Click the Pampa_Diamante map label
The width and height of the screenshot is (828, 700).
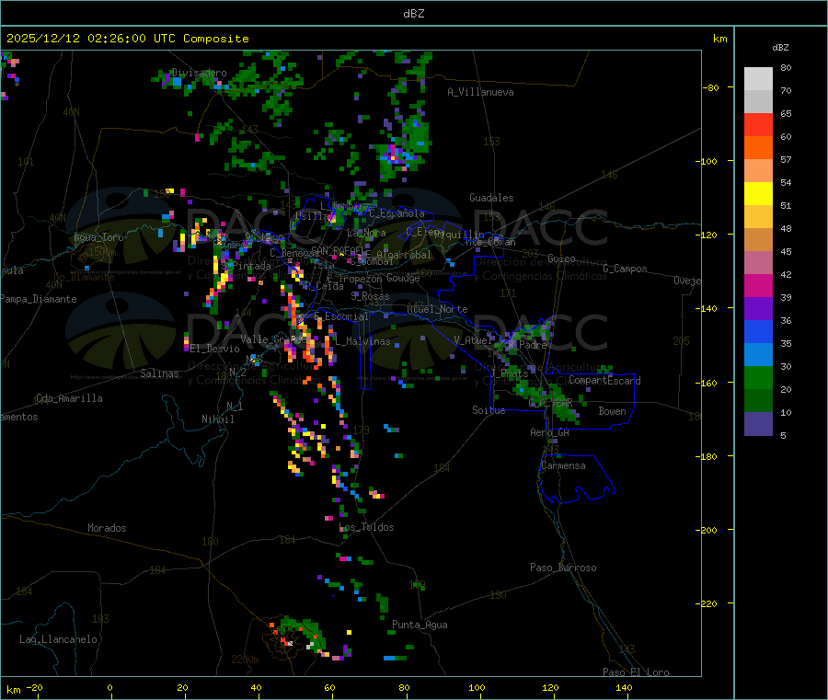pos(39,299)
